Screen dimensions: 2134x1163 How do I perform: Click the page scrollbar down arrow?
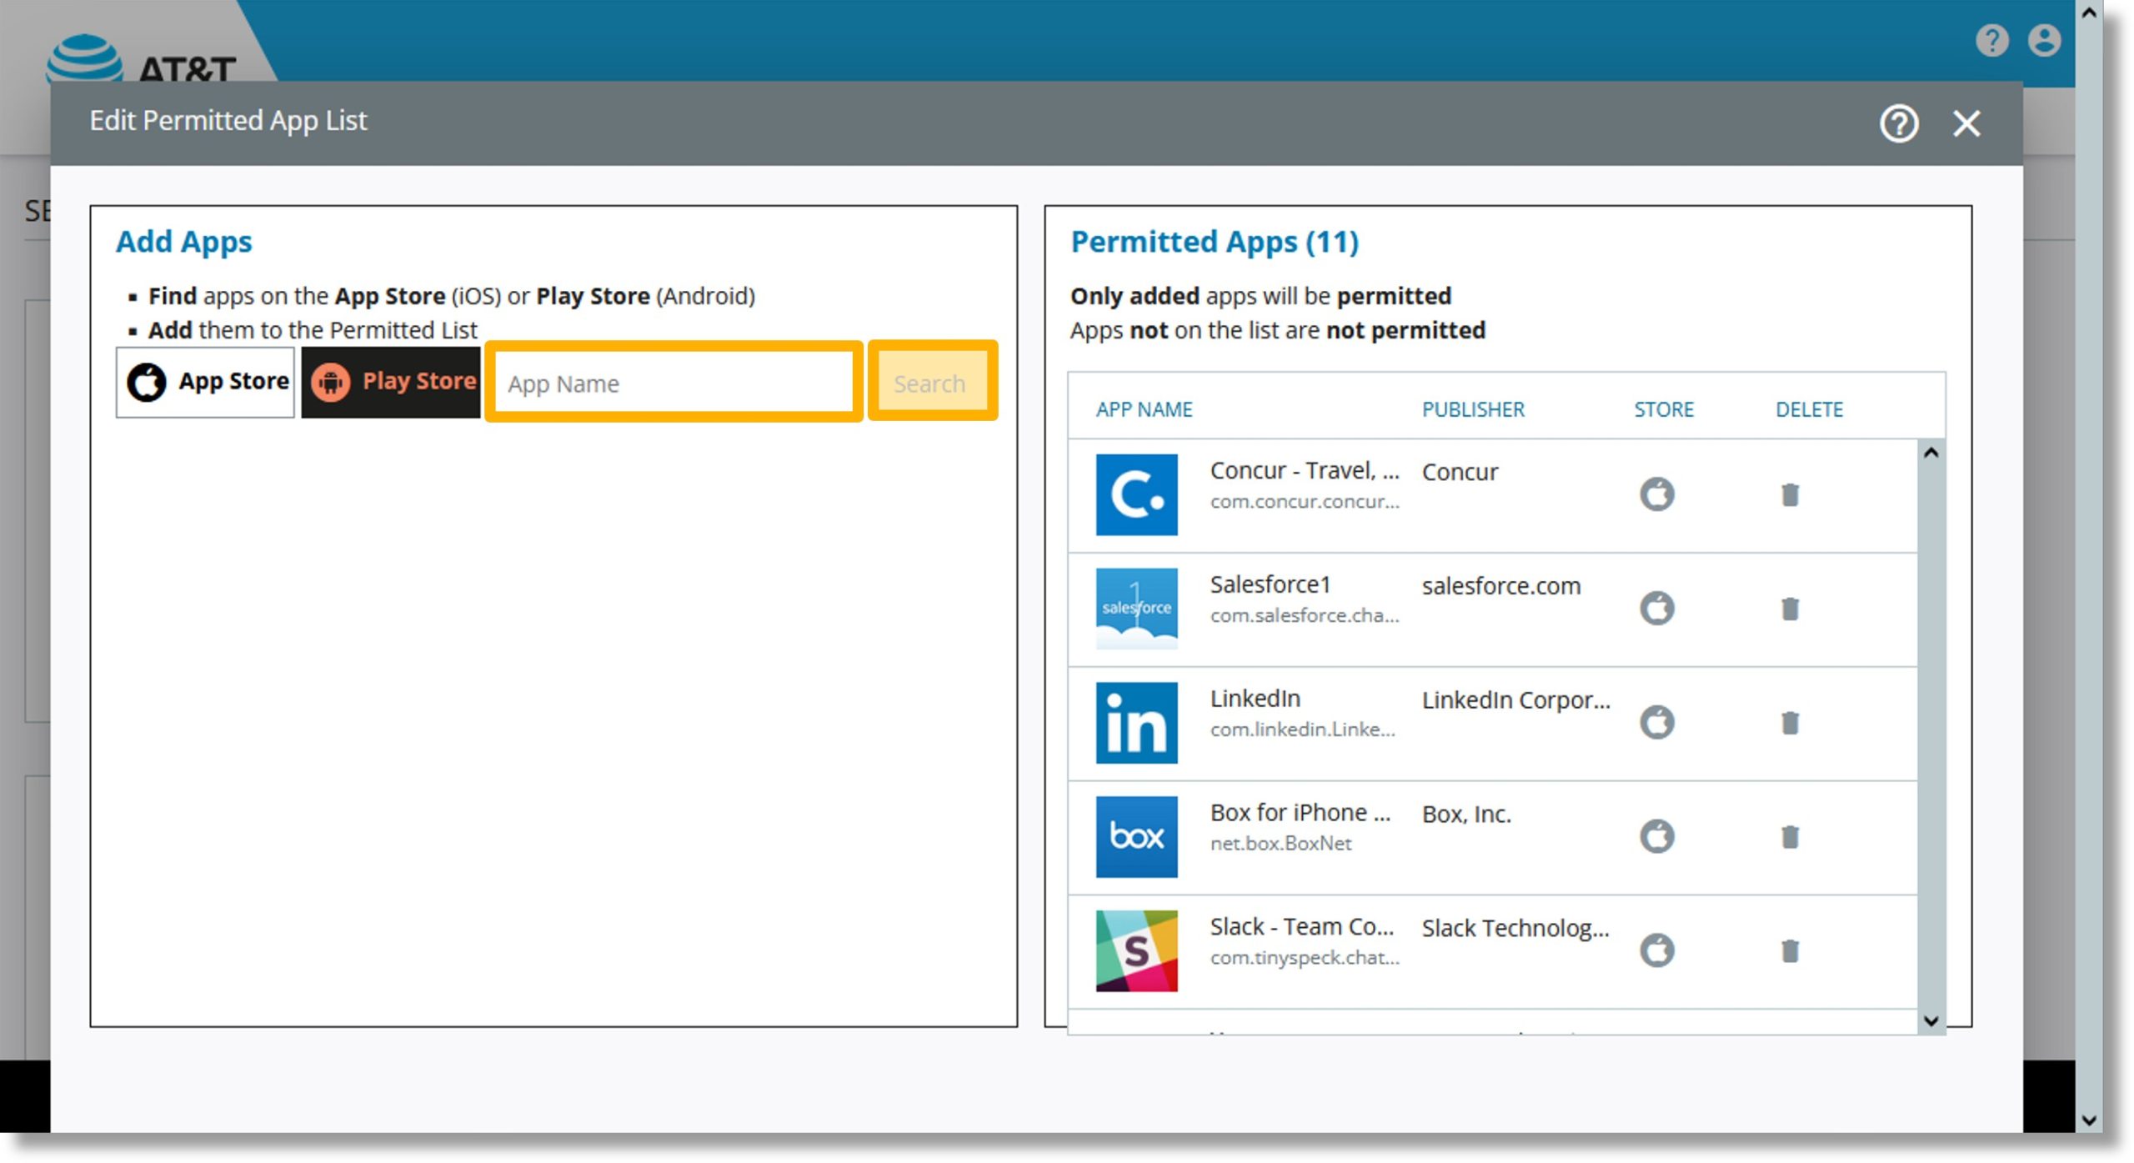pyautogui.click(x=2088, y=1120)
